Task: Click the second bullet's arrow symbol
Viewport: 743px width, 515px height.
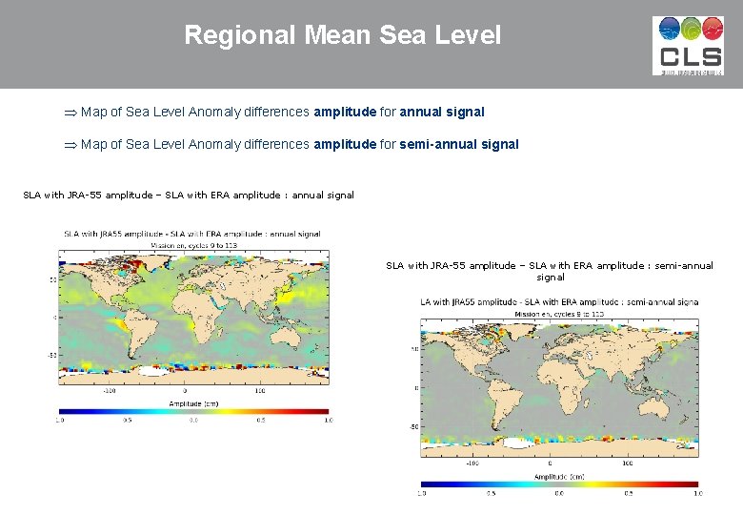Action: click(70, 145)
